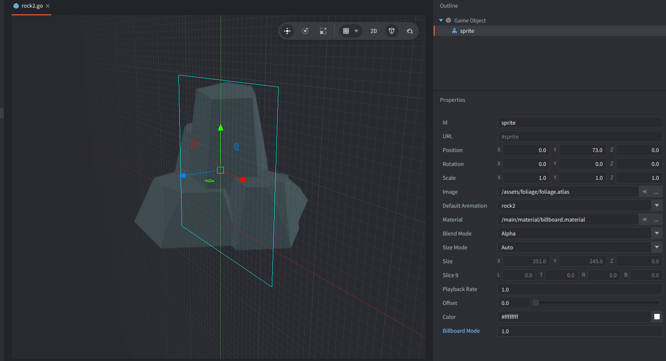666x361 pixels.
Task: Select sprite in the Outline
Action: click(x=467, y=31)
